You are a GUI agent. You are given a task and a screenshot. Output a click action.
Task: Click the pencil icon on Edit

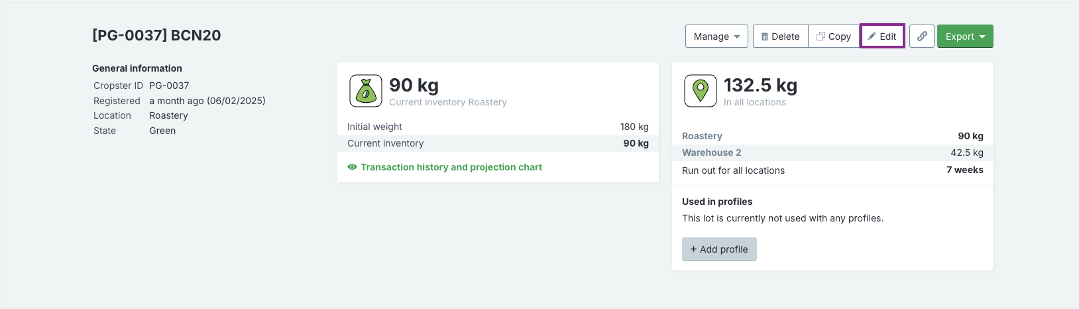click(872, 36)
